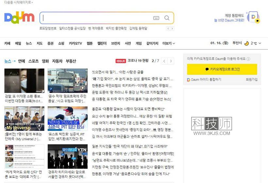The height and width of the screenshot is (183, 268).
Task: Open the 게임 service
Action: (139, 43)
